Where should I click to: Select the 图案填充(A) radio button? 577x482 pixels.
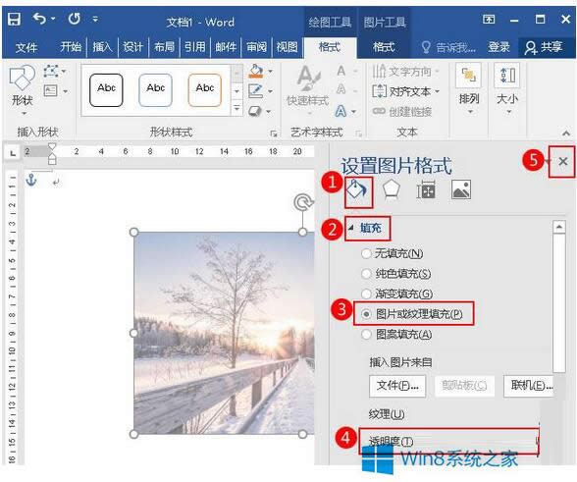click(x=366, y=335)
